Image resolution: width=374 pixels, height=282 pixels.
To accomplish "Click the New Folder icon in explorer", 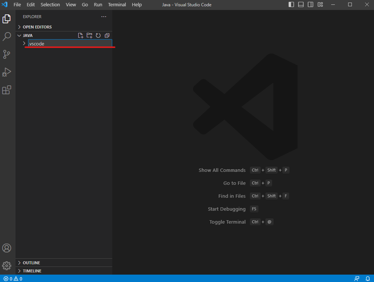I will point(89,35).
